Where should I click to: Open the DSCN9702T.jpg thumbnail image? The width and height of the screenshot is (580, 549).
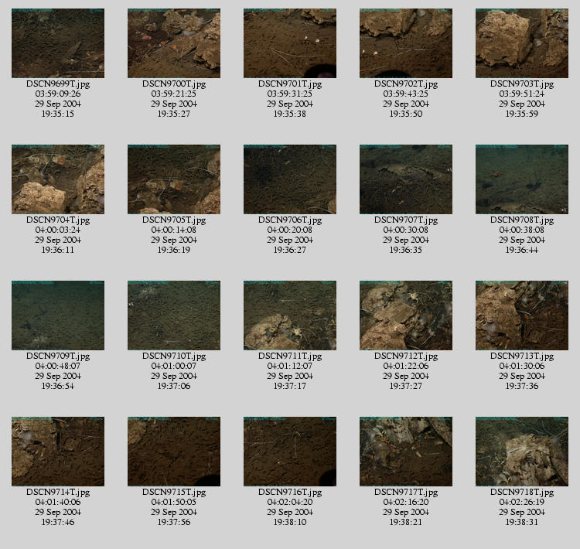coord(406,43)
